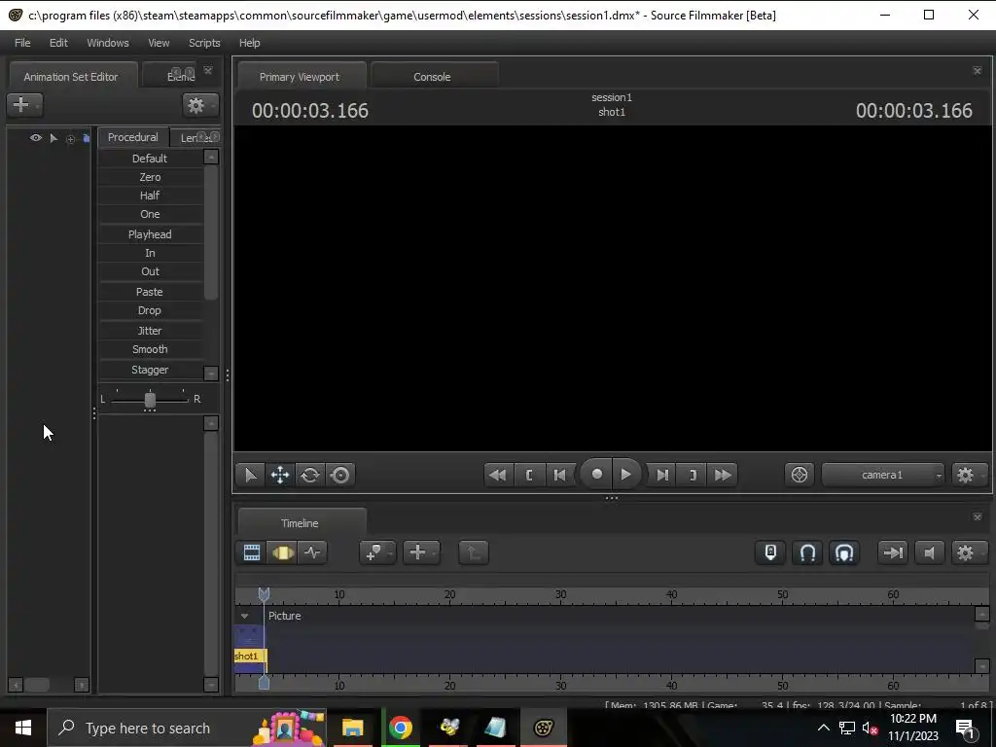Viewport: 996px width, 747px height.
Task: Toggle timeline frame snap magnet
Action: point(843,552)
